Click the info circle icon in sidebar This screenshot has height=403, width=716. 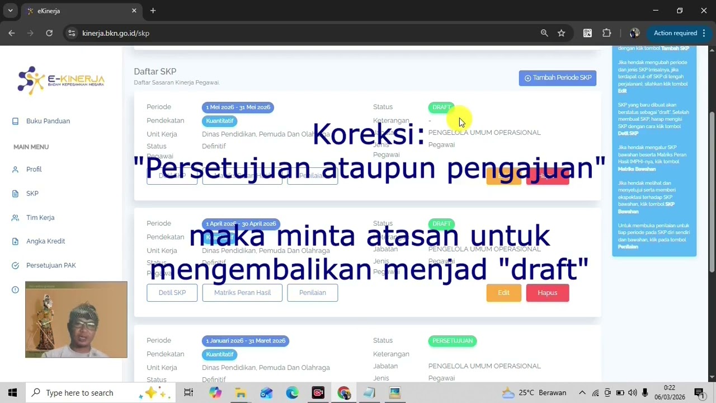(x=15, y=289)
